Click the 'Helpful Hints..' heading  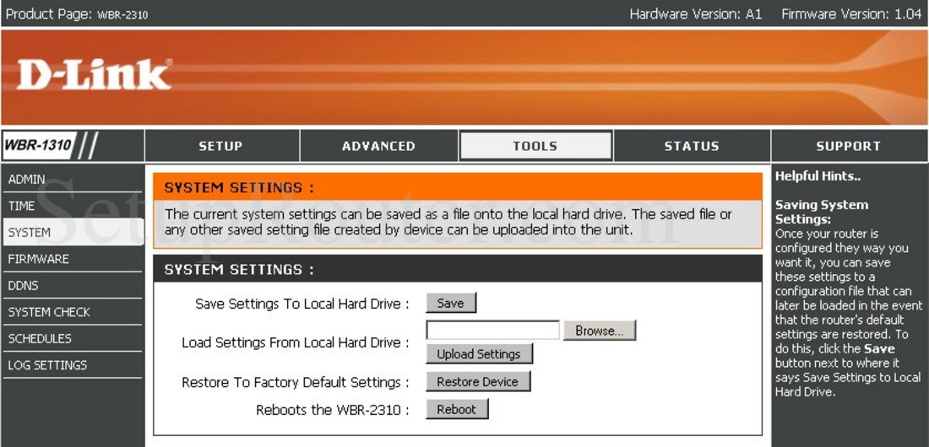[x=818, y=175]
